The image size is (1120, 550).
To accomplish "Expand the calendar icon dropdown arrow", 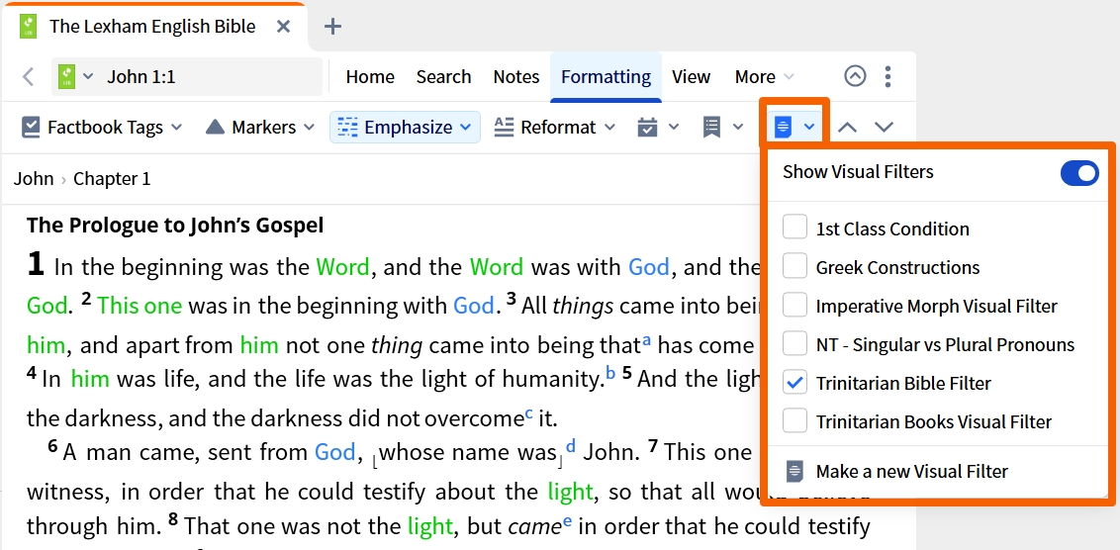I will tap(674, 128).
